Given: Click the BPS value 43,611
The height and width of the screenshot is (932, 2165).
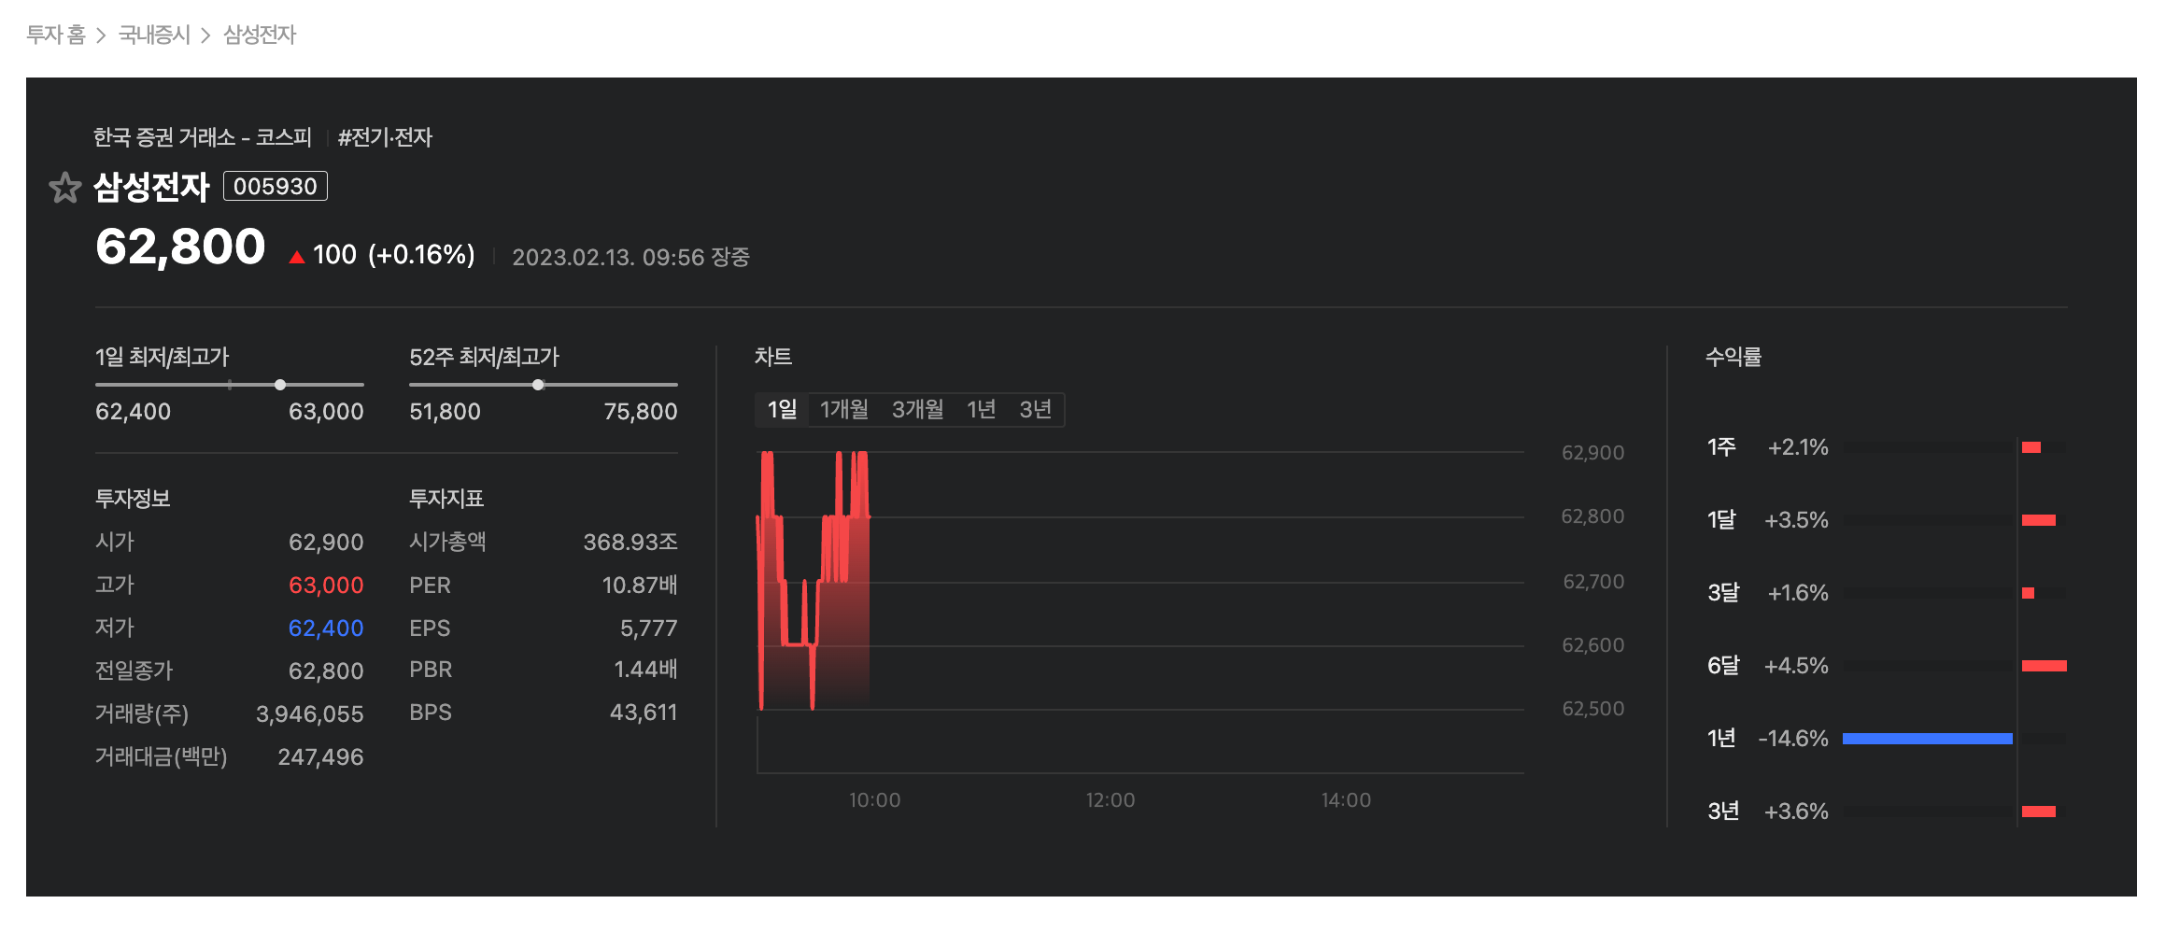Looking at the screenshot, I should coord(644,713).
